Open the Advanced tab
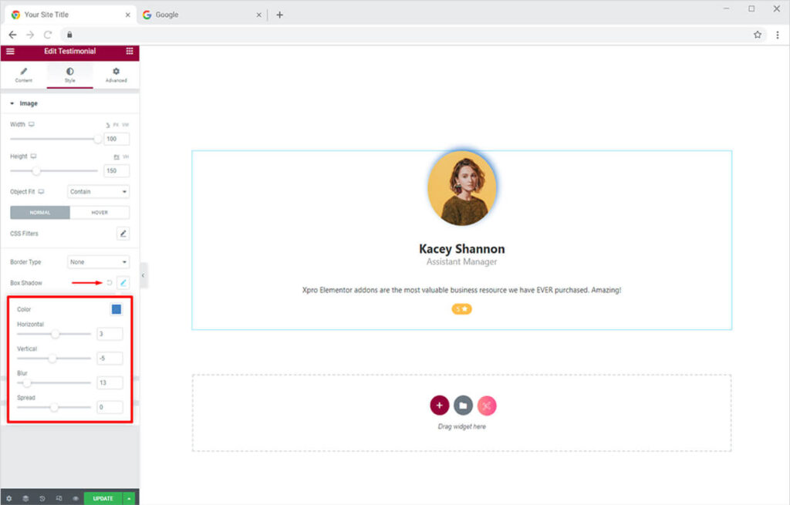The height and width of the screenshot is (505, 790). [116, 75]
